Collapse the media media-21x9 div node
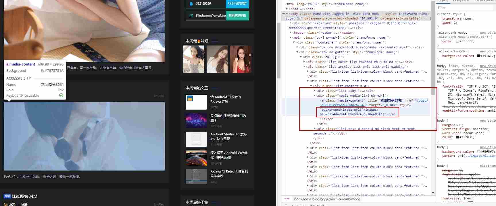 (314, 96)
